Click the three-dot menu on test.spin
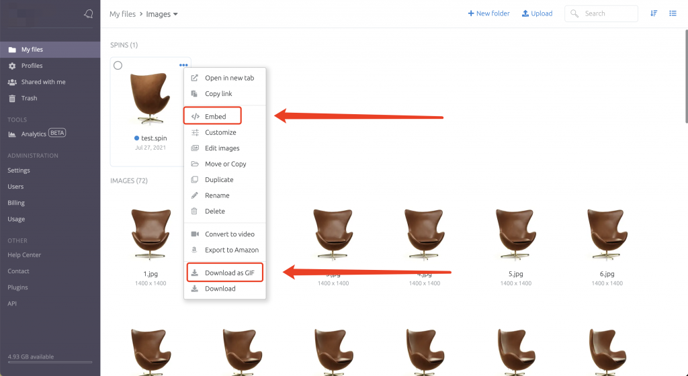The height and width of the screenshot is (376, 688). click(x=183, y=65)
